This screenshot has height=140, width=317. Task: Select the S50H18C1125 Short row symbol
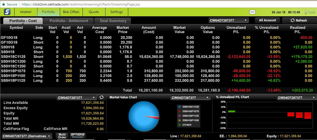pos(13,57)
